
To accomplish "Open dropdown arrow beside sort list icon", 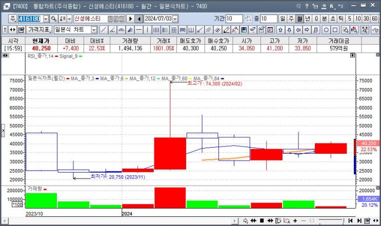I will coord(70,18).
